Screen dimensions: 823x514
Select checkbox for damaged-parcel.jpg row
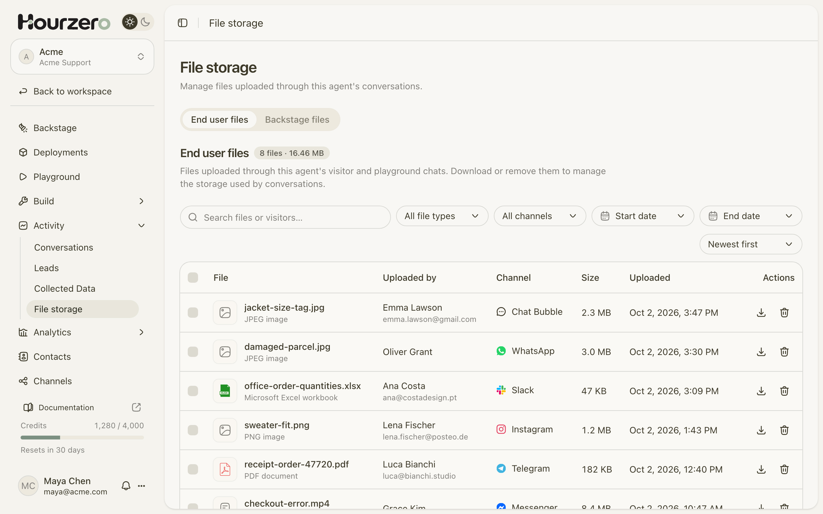pos(193,351)
